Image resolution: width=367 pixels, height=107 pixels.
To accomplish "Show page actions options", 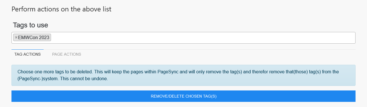I will pos(67,54).
